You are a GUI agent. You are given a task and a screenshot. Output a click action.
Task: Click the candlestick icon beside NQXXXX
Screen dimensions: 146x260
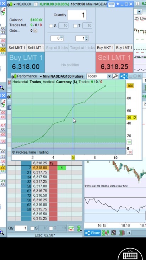[x=10, y=4]
